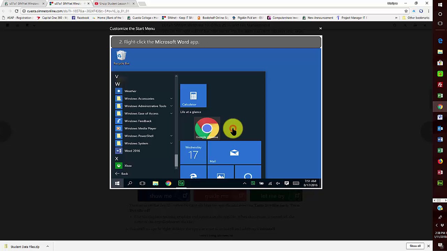Click Chrome icon on simulated taskbar
The height and width of the screenshot is (251, 447).
point(168,183)
